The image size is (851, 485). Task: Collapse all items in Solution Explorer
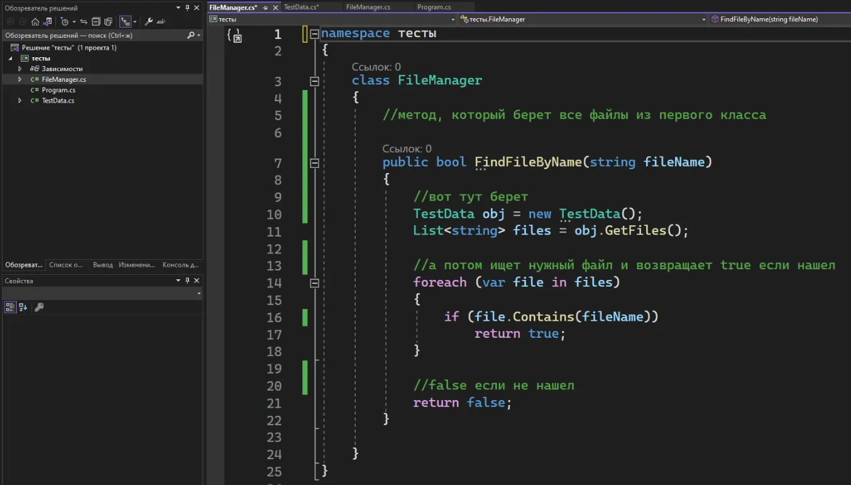click(96, 21)
